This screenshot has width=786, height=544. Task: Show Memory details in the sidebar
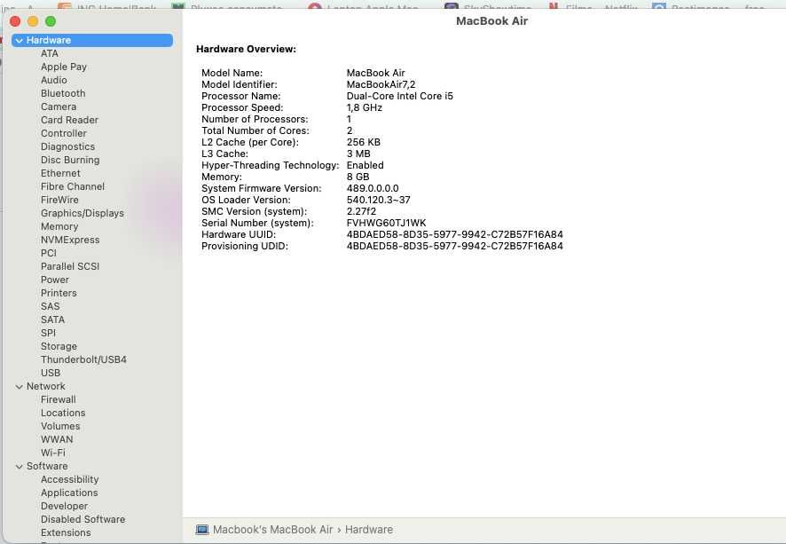(59, 226)
